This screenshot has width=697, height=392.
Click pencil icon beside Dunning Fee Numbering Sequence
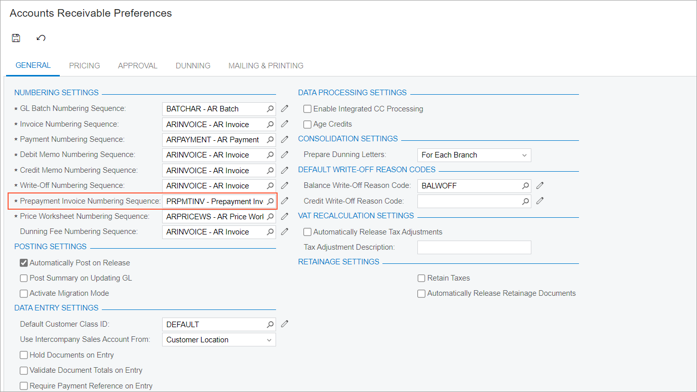point(285,231)
